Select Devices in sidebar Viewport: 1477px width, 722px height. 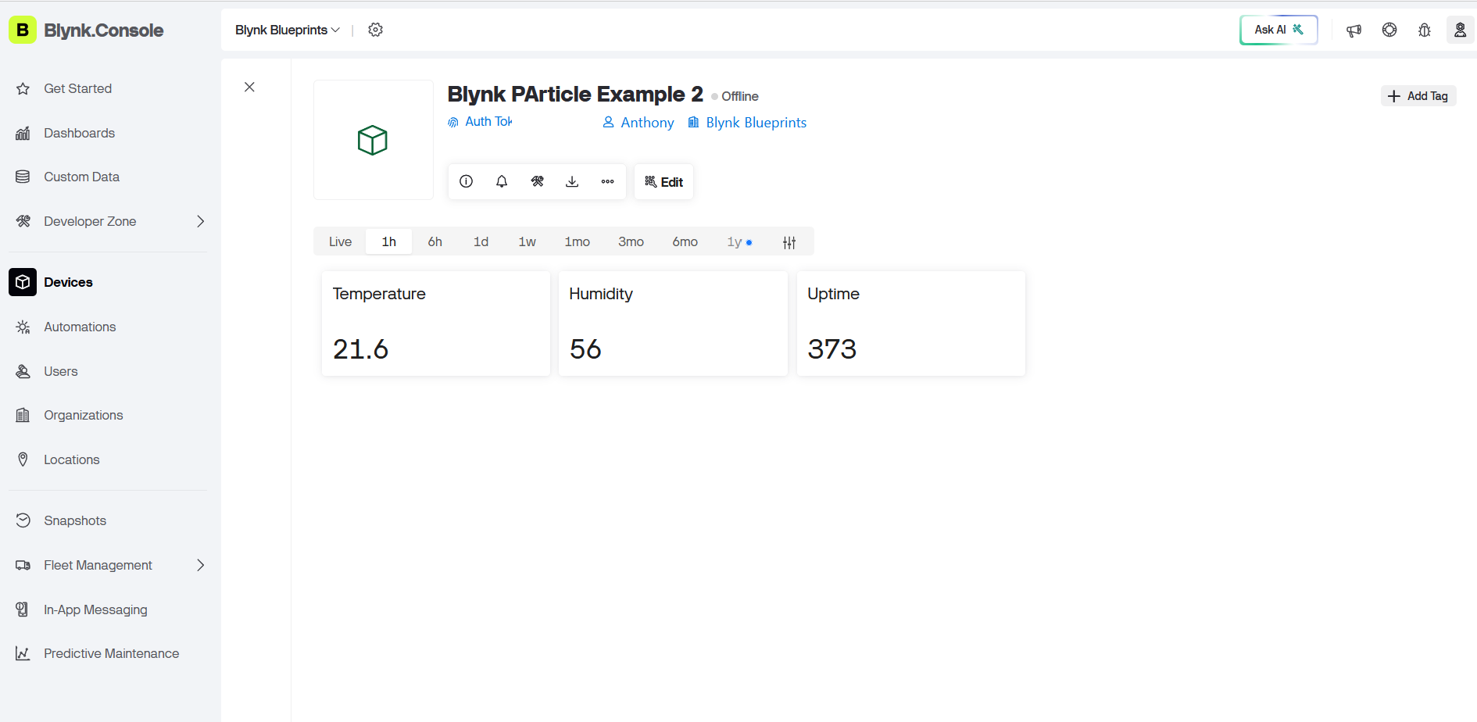coord(107,282)
